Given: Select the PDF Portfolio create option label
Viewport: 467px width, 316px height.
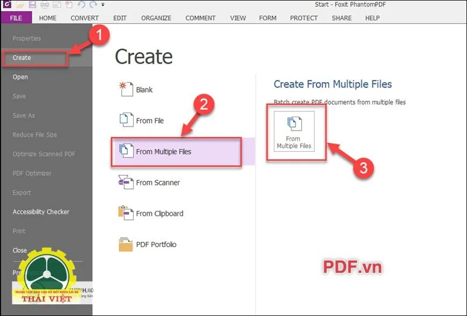Looking at the screenshot, I should click(156, 244).
